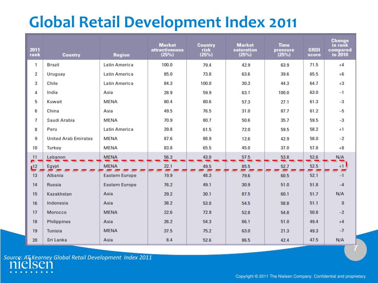Click the 'GRDI score' column header
The height and width of the screenshot is (283, 378).
click(314, 52)
